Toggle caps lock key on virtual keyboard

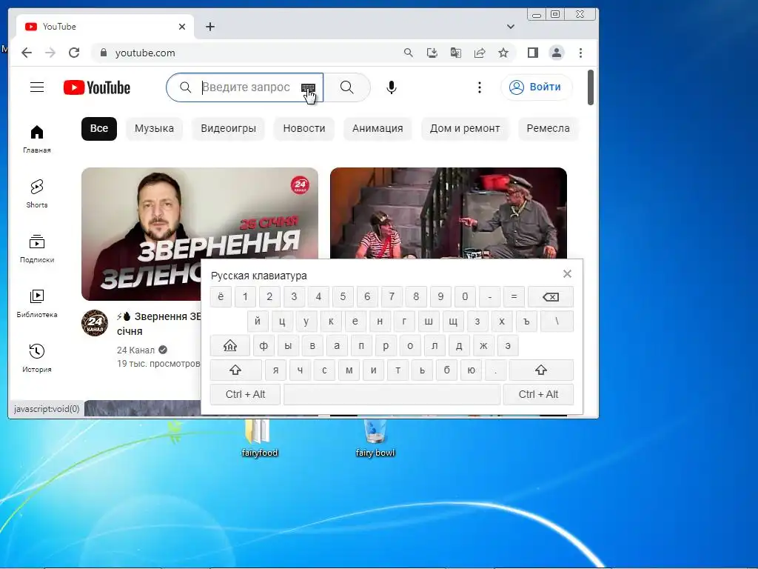click(230, 346)
